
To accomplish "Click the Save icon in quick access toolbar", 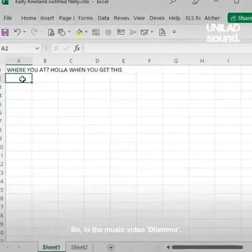I will click(5, 33).
